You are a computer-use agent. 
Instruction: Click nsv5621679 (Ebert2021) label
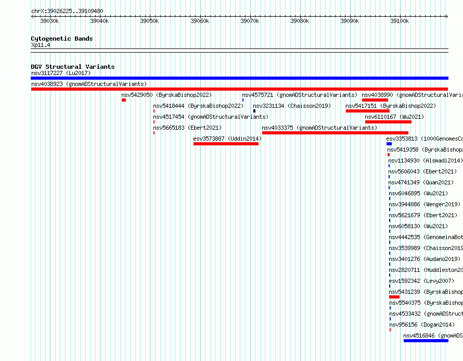423,215
